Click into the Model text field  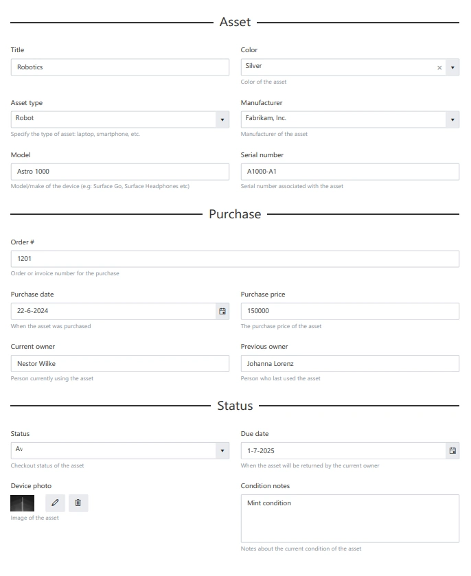(120, 172)
